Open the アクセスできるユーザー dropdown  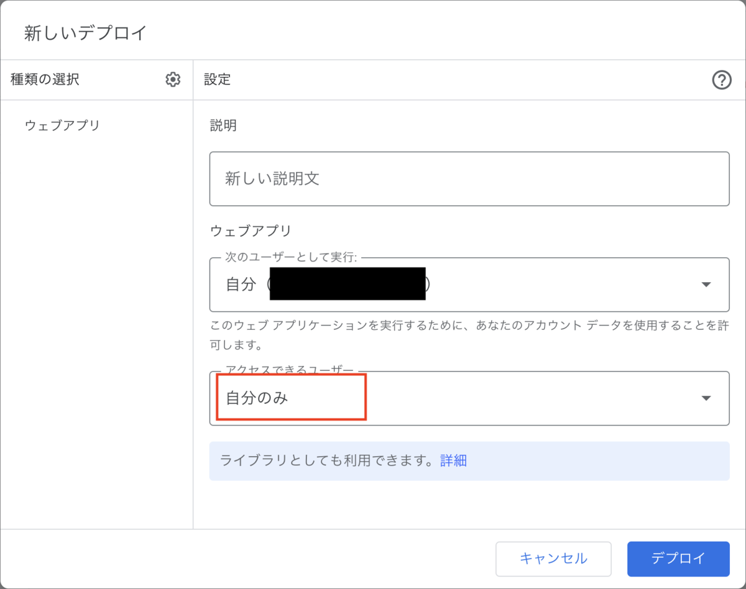click(x=469, y=398)
